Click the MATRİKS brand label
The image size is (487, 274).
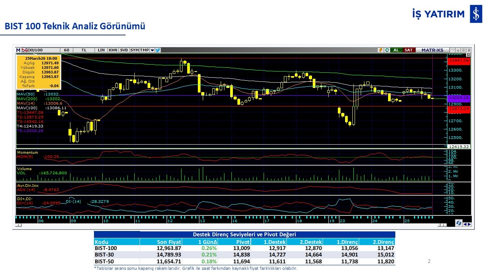click(432, 50)
